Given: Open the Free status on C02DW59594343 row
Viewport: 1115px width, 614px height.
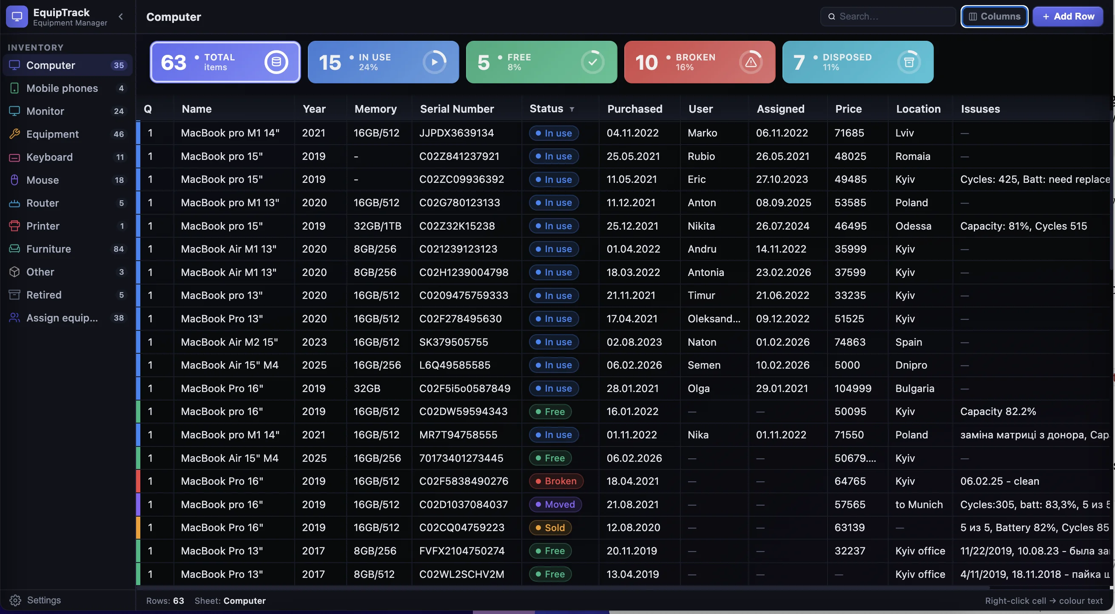Looking at the screenshot, I should pyautogui.click(x=550, y=412).
